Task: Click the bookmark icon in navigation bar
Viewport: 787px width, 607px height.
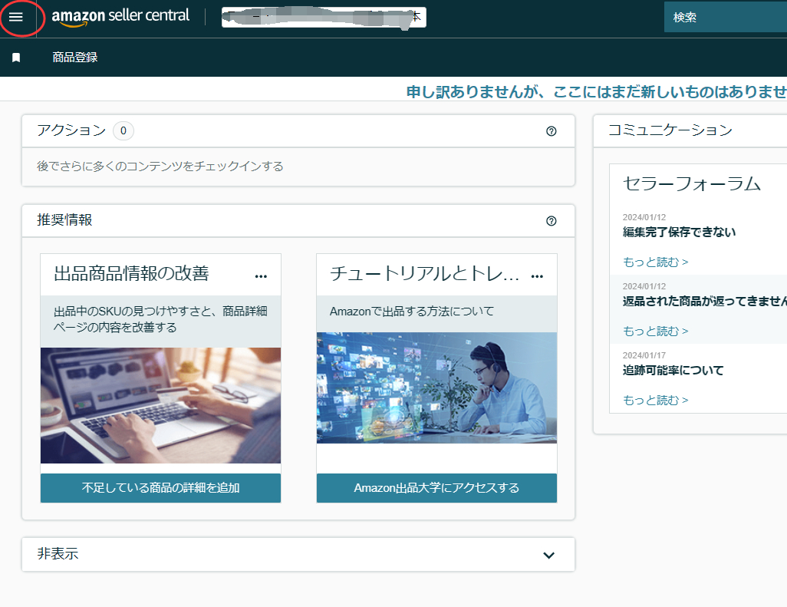Action: pos(16,58)
